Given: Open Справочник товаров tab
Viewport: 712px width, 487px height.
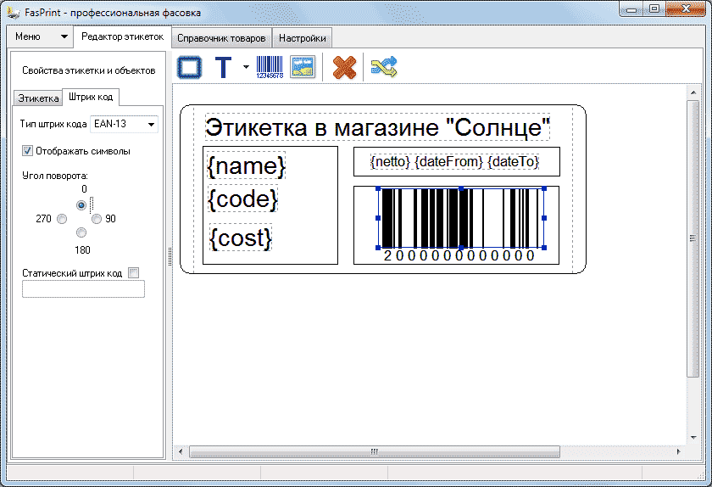Looking at the screenshot, I should coord(221,38).
